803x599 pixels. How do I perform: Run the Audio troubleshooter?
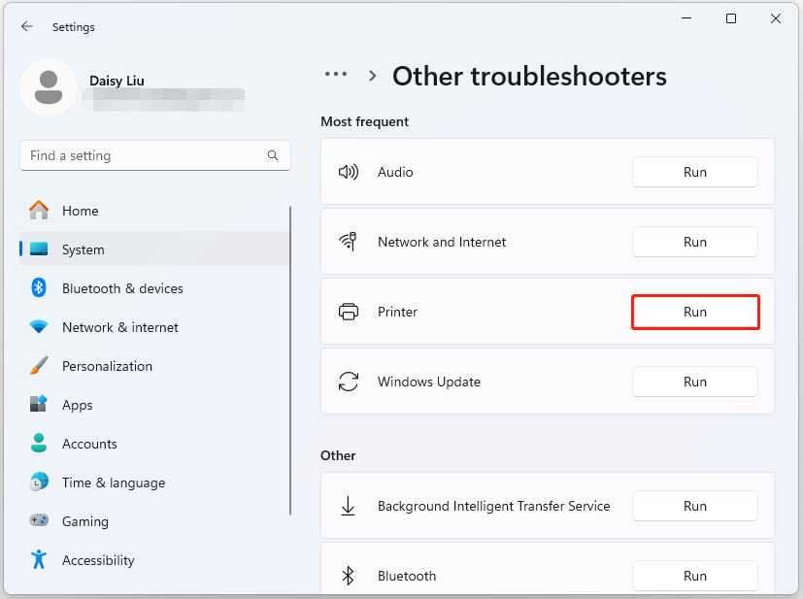694,172
